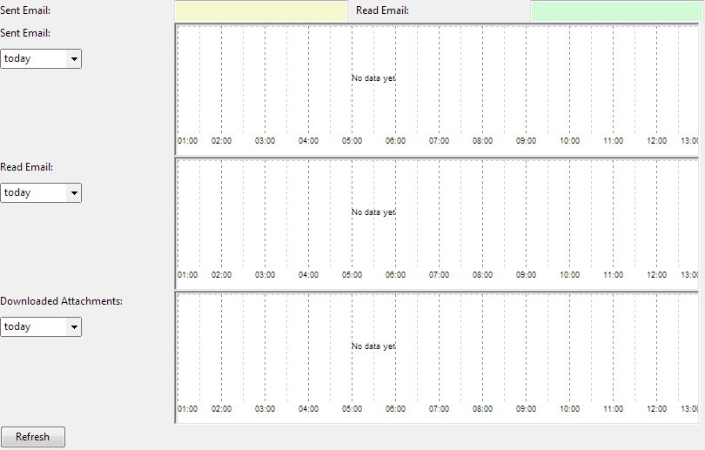
Task: Select the yellow Sent Email counter field
Action: pos(261,10)
